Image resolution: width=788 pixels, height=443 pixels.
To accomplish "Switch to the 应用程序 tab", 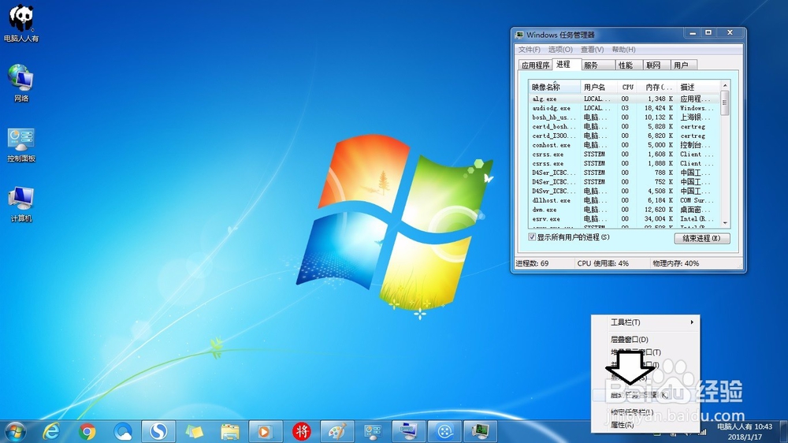I will (535, 65).
